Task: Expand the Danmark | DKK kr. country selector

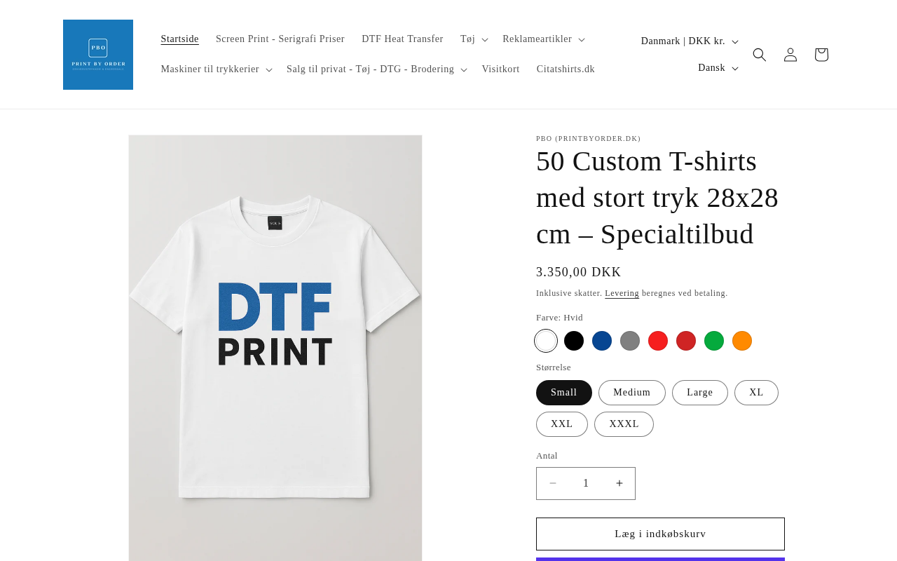Action: 690,41
